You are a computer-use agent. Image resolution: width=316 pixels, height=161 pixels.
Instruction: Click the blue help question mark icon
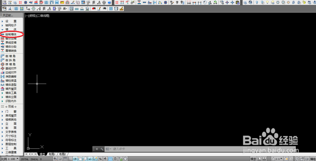[x=109, y=3]
